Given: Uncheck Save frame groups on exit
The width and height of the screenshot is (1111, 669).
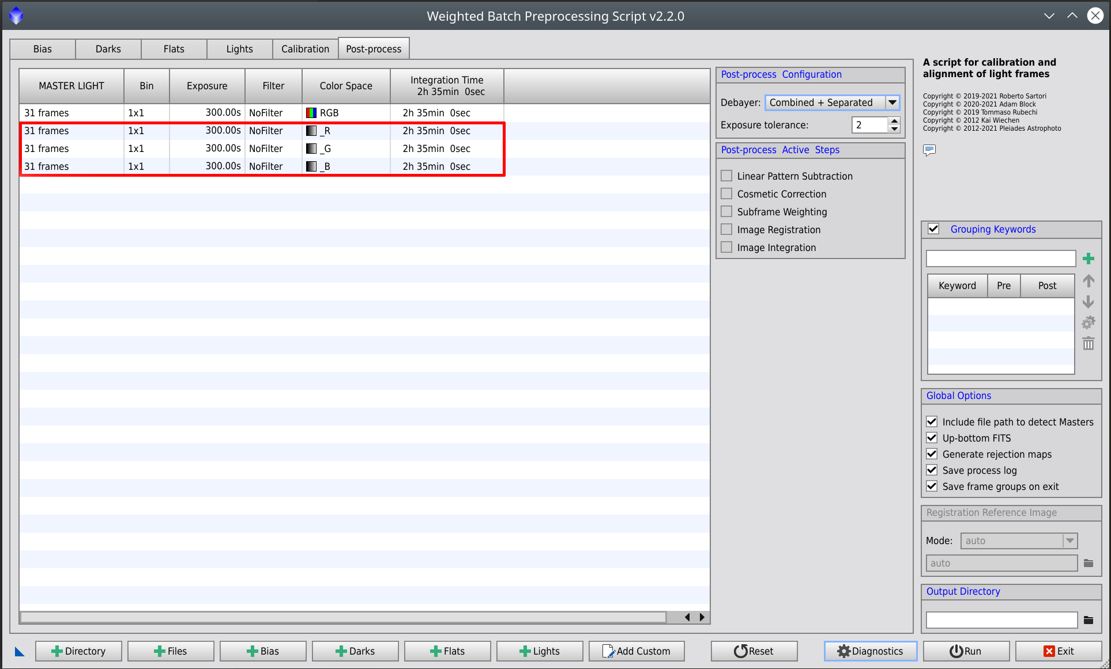Looking at the screenshot, I should (x=932, y=486).
